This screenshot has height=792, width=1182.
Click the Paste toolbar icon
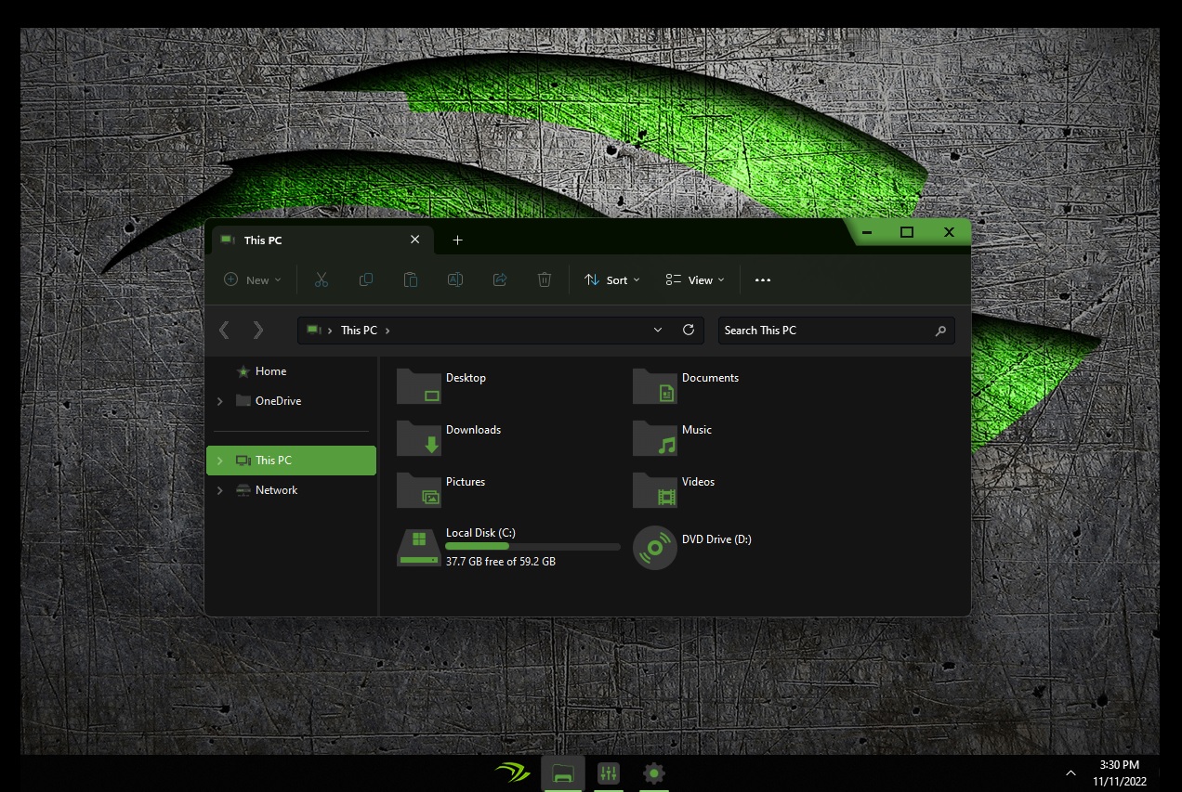(411, 279)
